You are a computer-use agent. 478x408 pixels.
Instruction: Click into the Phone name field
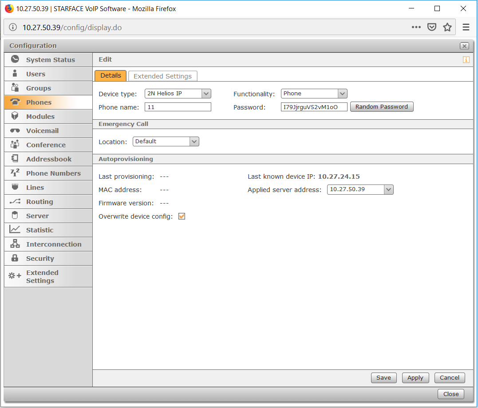[x=178, y=107]
